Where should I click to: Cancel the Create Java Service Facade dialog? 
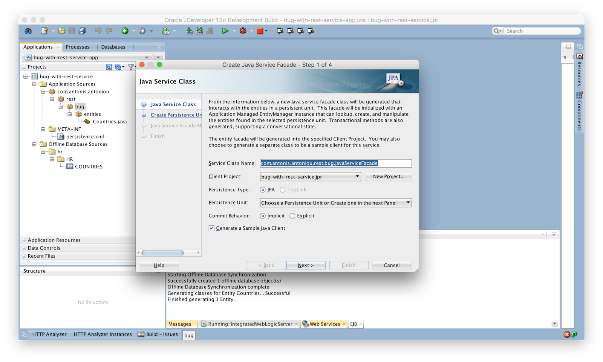pos(392,265)
